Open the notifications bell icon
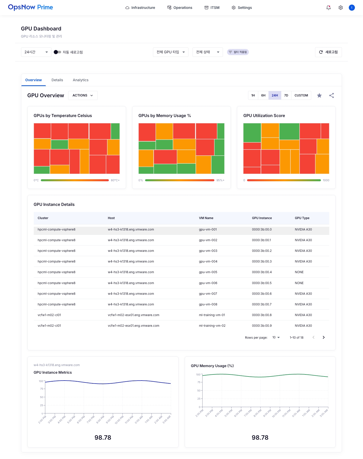This screenshot has width=363, height=459. pos(329,8)
